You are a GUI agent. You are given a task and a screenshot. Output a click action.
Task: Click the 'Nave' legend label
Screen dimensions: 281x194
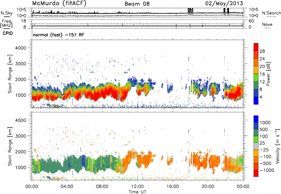point(267,24)
